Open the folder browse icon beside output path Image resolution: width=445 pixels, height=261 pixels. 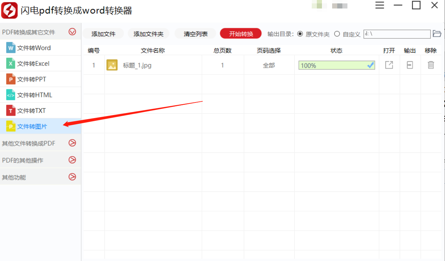point(437,34)
